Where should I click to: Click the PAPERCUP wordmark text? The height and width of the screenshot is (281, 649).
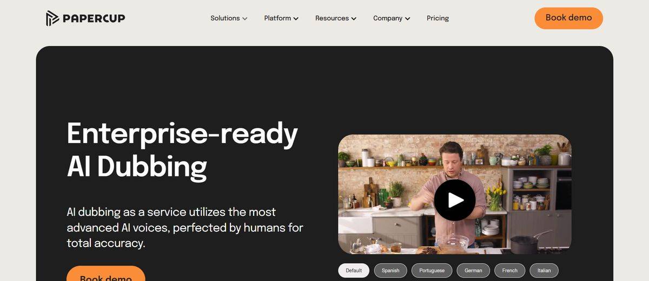click(94, 18)
